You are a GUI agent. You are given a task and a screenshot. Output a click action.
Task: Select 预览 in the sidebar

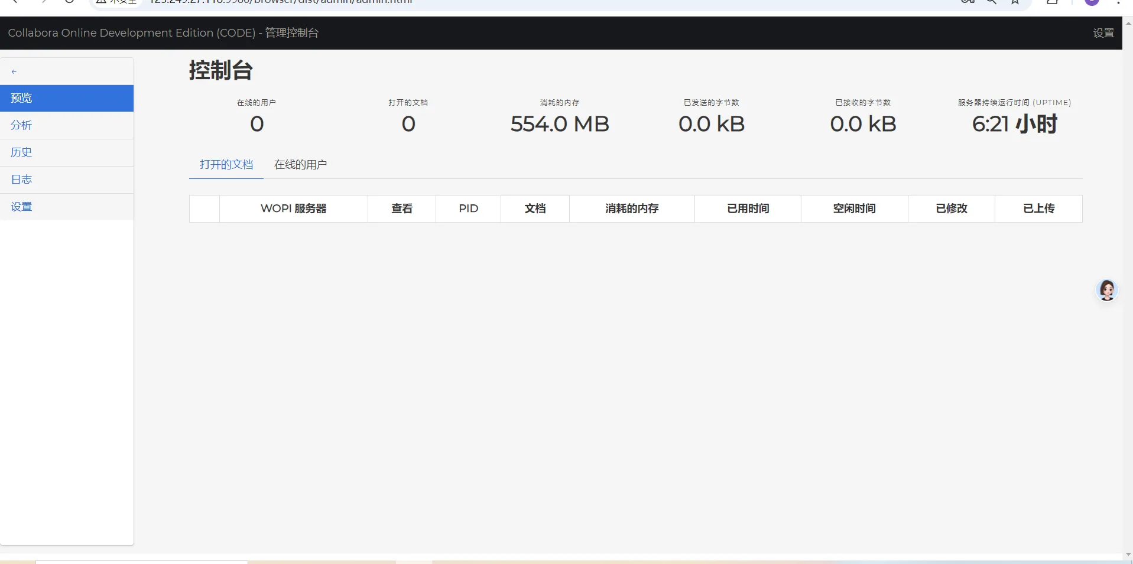coord(67,98)
